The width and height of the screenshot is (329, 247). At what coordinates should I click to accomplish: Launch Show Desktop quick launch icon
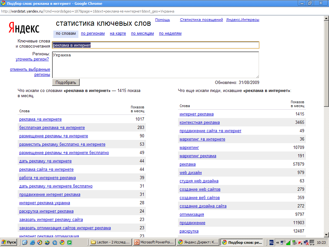[x=25, y=242]
